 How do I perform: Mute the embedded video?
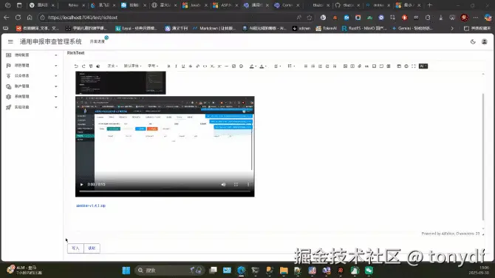[224, 185]
